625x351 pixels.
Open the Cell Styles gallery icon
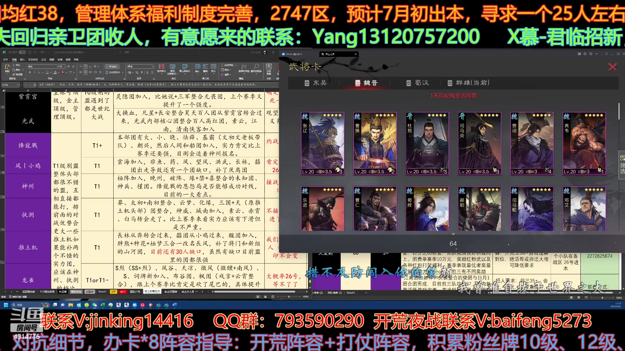(185, 67)
